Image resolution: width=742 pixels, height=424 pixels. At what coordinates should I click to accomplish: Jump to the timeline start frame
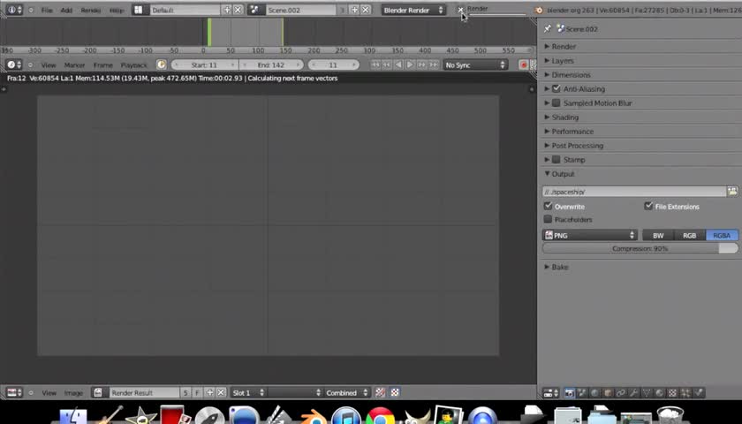point(375,64)
